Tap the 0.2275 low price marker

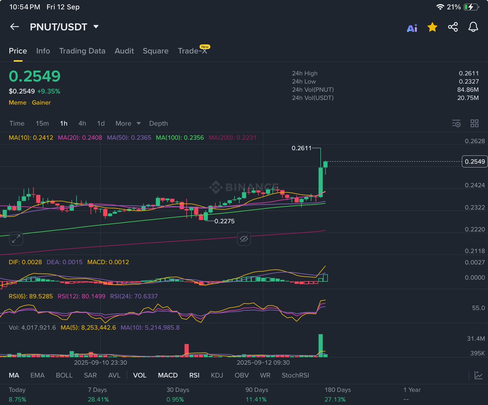pos(224,221)
